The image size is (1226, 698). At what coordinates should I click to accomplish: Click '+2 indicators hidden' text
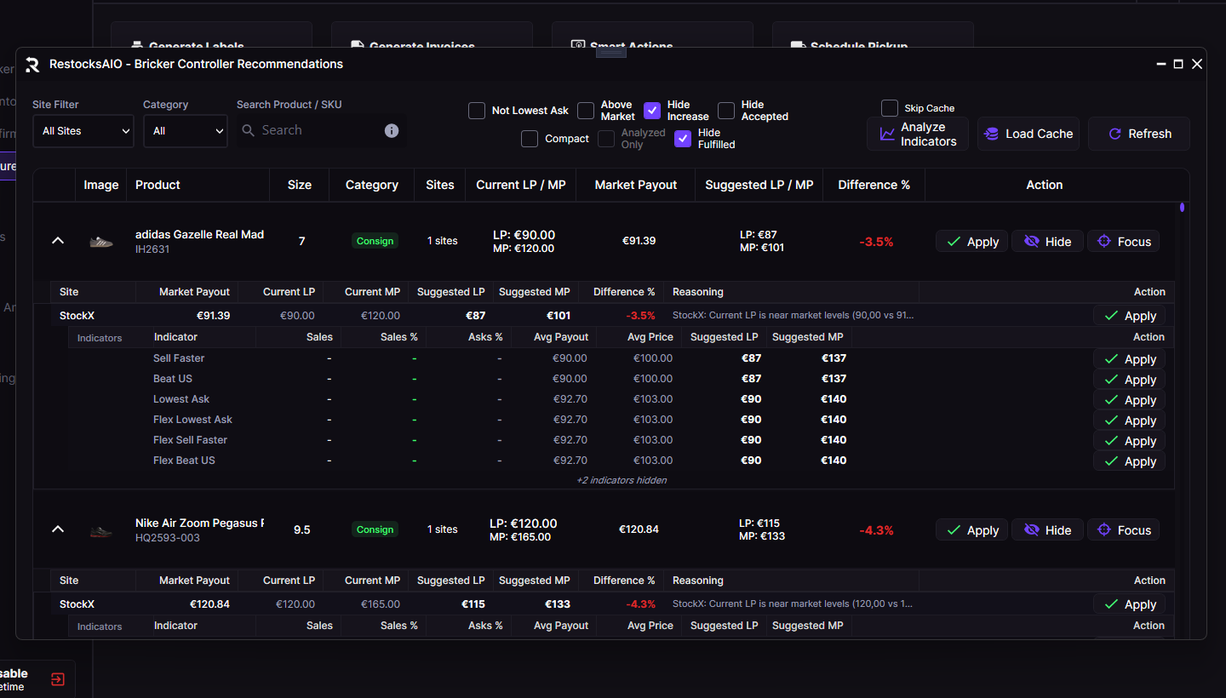click(x=622, y=480)
